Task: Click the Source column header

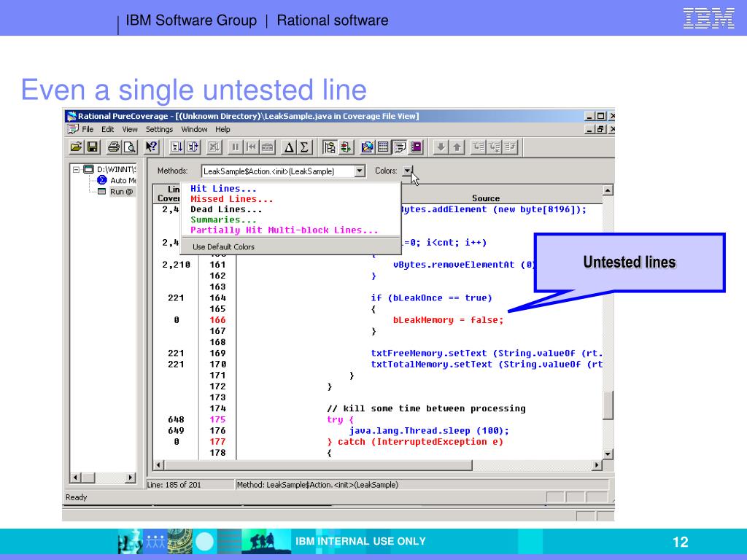Action: pyautogui.click(x=485, y=198)
